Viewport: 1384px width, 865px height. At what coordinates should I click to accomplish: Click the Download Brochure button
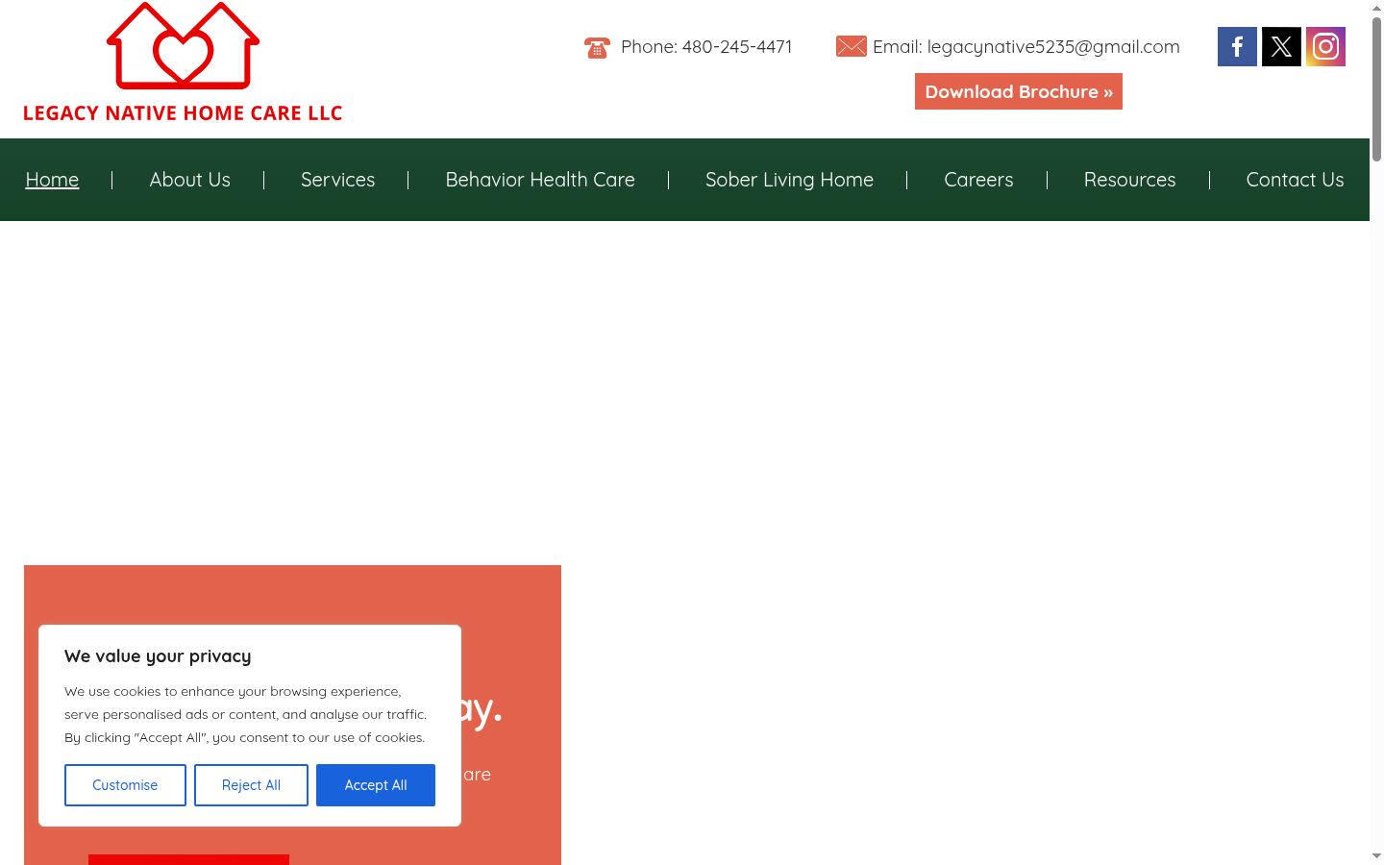(x=1019, y=91)
